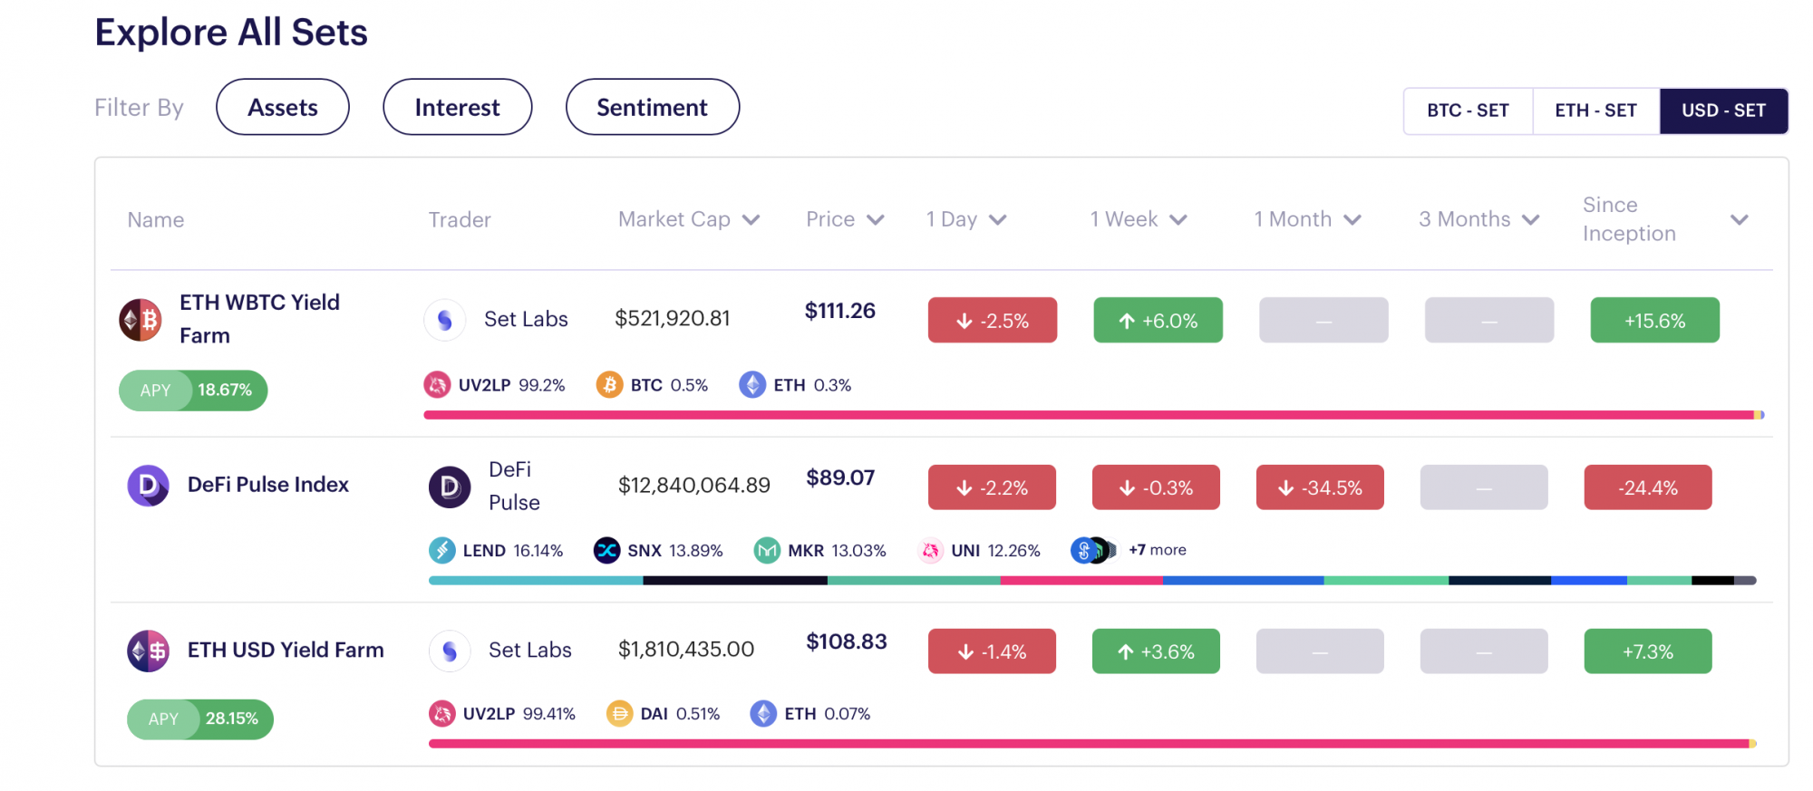Sort by Market Cap column chevron
The width and height of the screenshot is (1813, 791).
pos(751,220)
